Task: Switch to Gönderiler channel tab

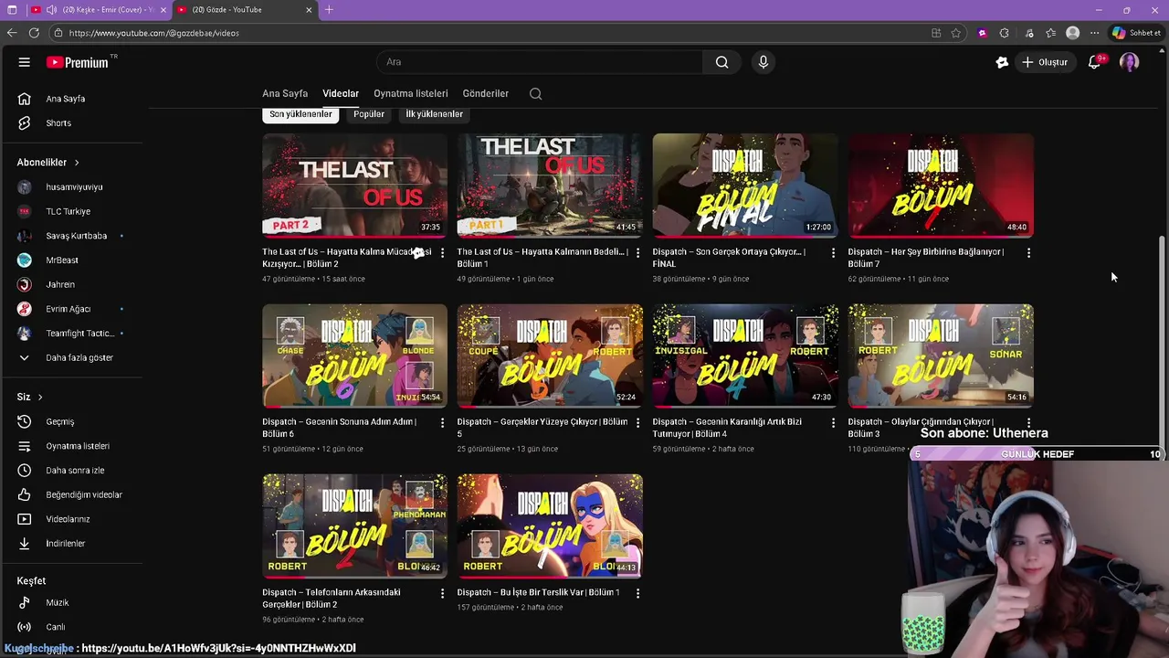Action: click(486, 93)
